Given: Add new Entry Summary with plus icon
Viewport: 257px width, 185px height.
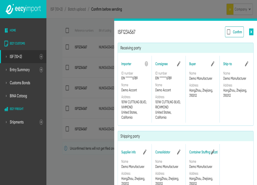Looking at the screenshot, I should 41,70.
